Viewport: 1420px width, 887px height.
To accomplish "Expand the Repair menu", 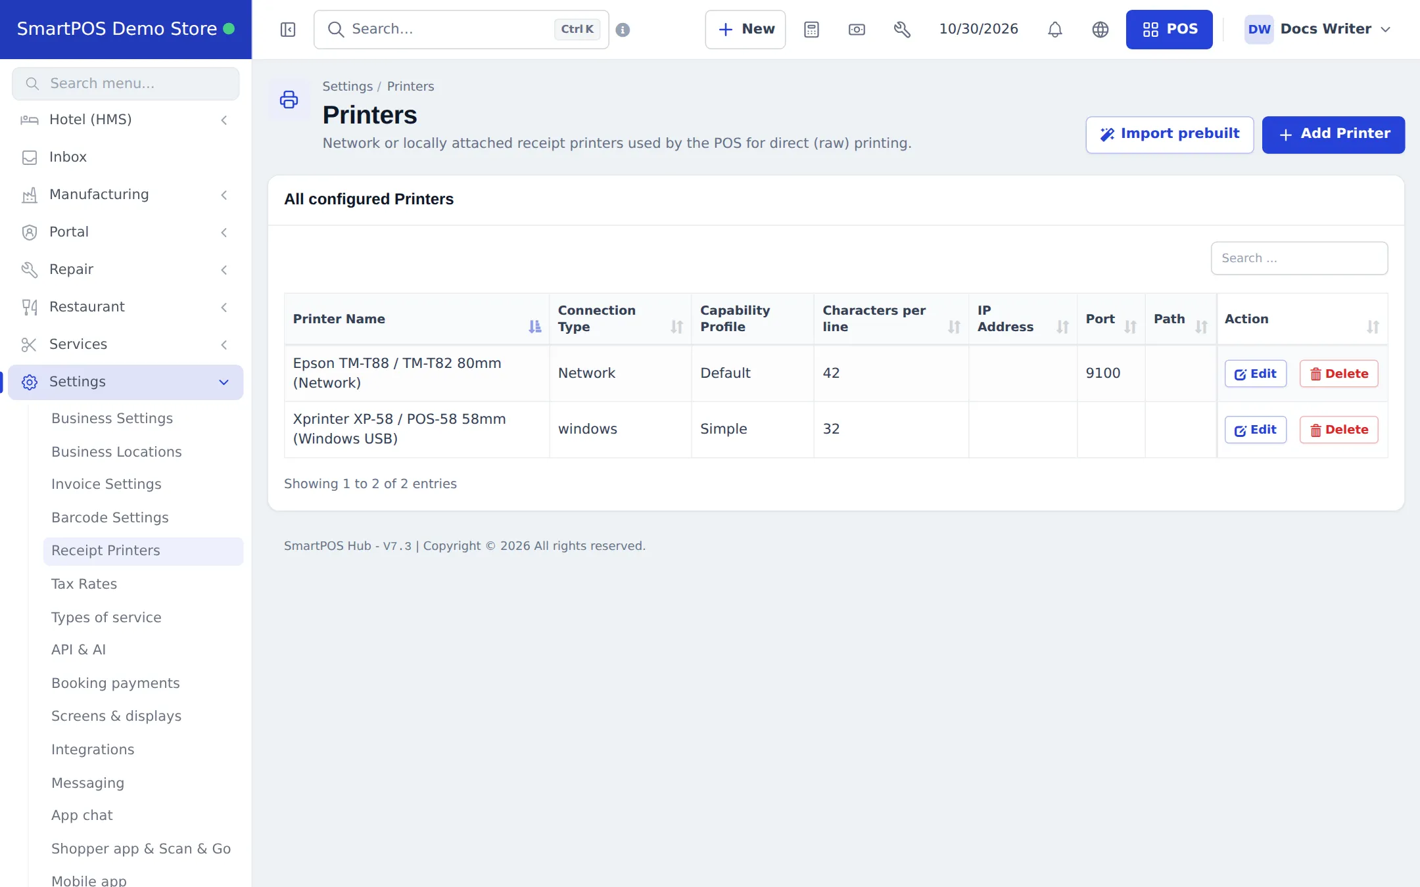I will pos(125,269).
